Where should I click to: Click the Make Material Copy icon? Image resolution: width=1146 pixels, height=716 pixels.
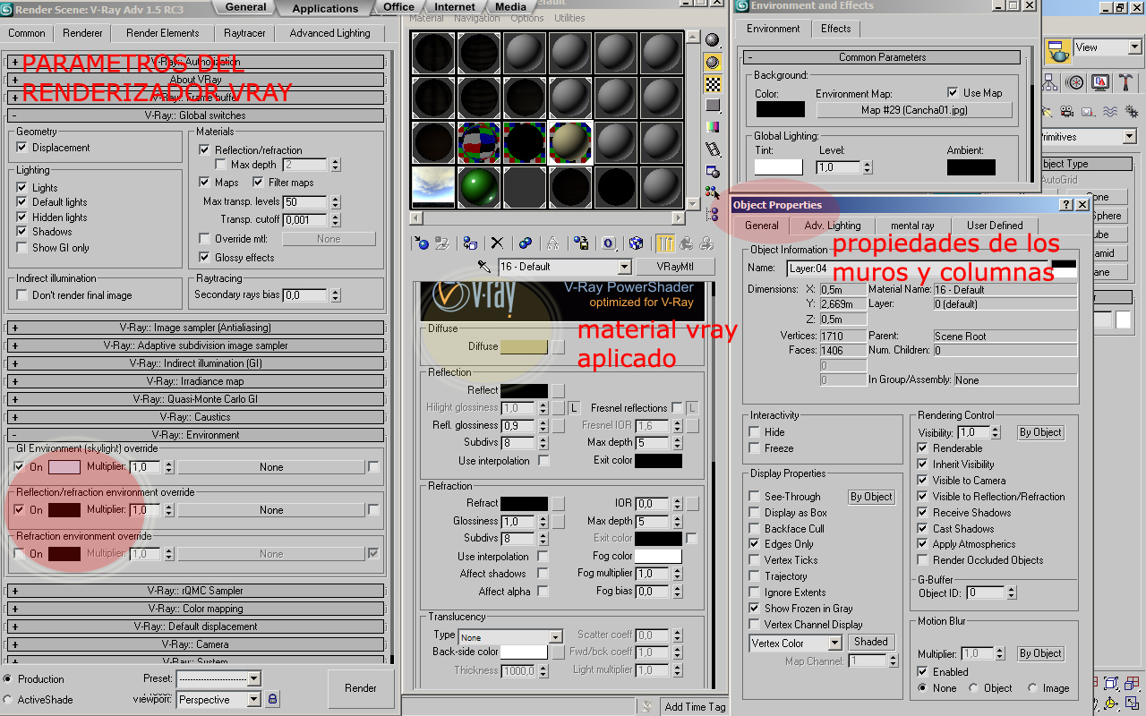526,243
